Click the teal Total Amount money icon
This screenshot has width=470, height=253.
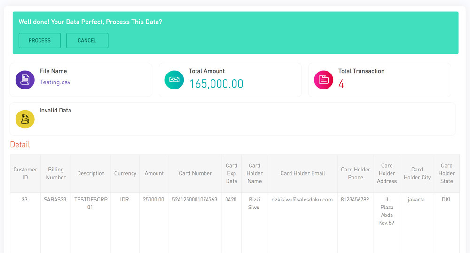tap(174, 80)
